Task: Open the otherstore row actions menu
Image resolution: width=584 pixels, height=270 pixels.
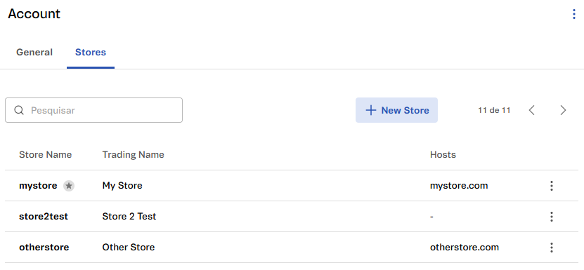Action: point(552,248)
